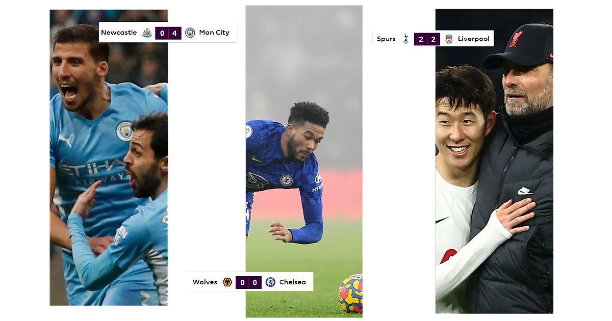Image resolution: width=612 pixels, height=321 pixels.
Task: Click the Liverpool team name
Action: point(474,39)
